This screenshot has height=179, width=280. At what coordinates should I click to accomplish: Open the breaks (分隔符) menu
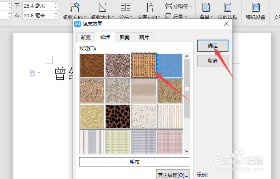pyautogui.click(x=179, y=6)
